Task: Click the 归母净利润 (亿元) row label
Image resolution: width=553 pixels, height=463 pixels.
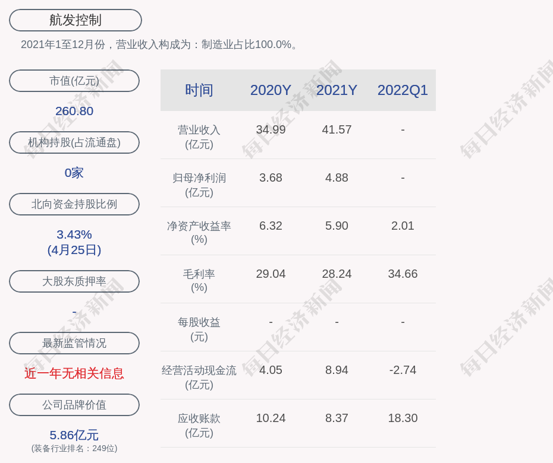Action: (199, 185)
